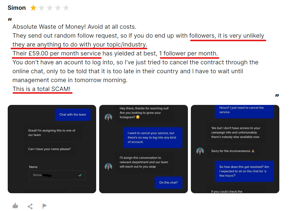Click the third empty rating star
This screenshot has height=211, width=290.
[x=50, y=8]
